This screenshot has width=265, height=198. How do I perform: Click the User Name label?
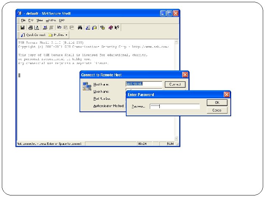click(x=101, y=92)
